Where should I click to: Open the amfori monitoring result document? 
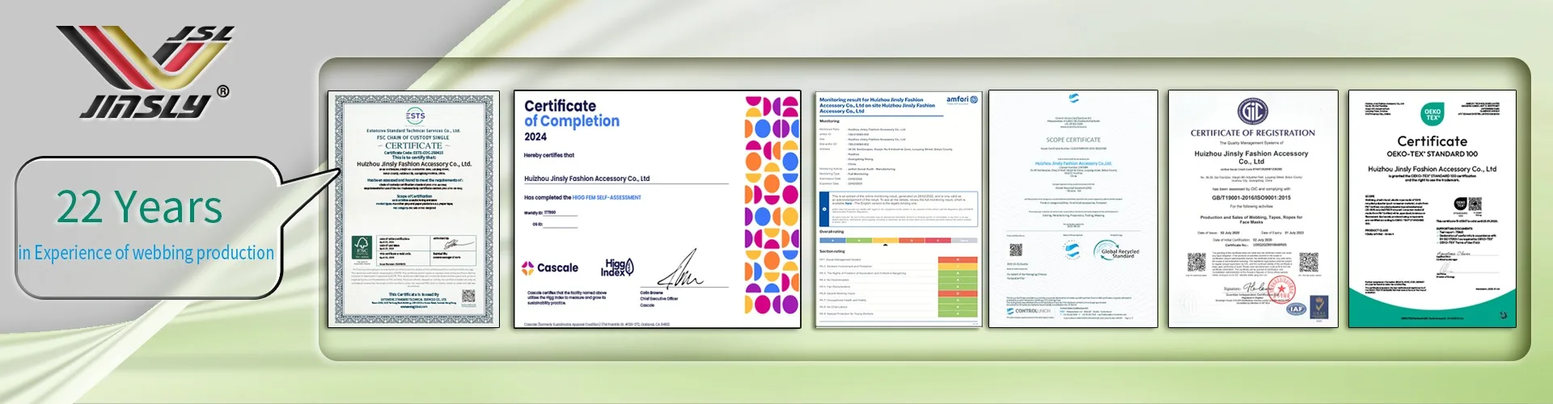pos(898,209)
